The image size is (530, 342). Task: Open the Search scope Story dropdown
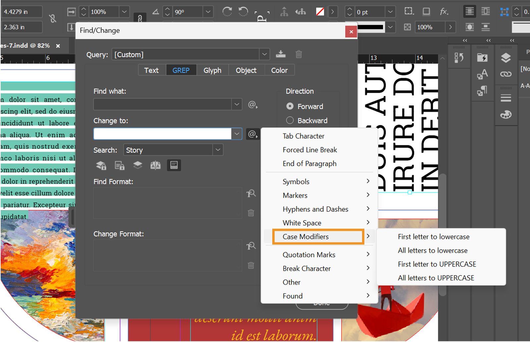click(x=218, y=150)
